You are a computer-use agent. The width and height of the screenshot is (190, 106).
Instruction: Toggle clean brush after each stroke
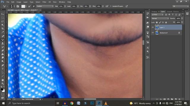pyautogui.click(x=34, y=6)
